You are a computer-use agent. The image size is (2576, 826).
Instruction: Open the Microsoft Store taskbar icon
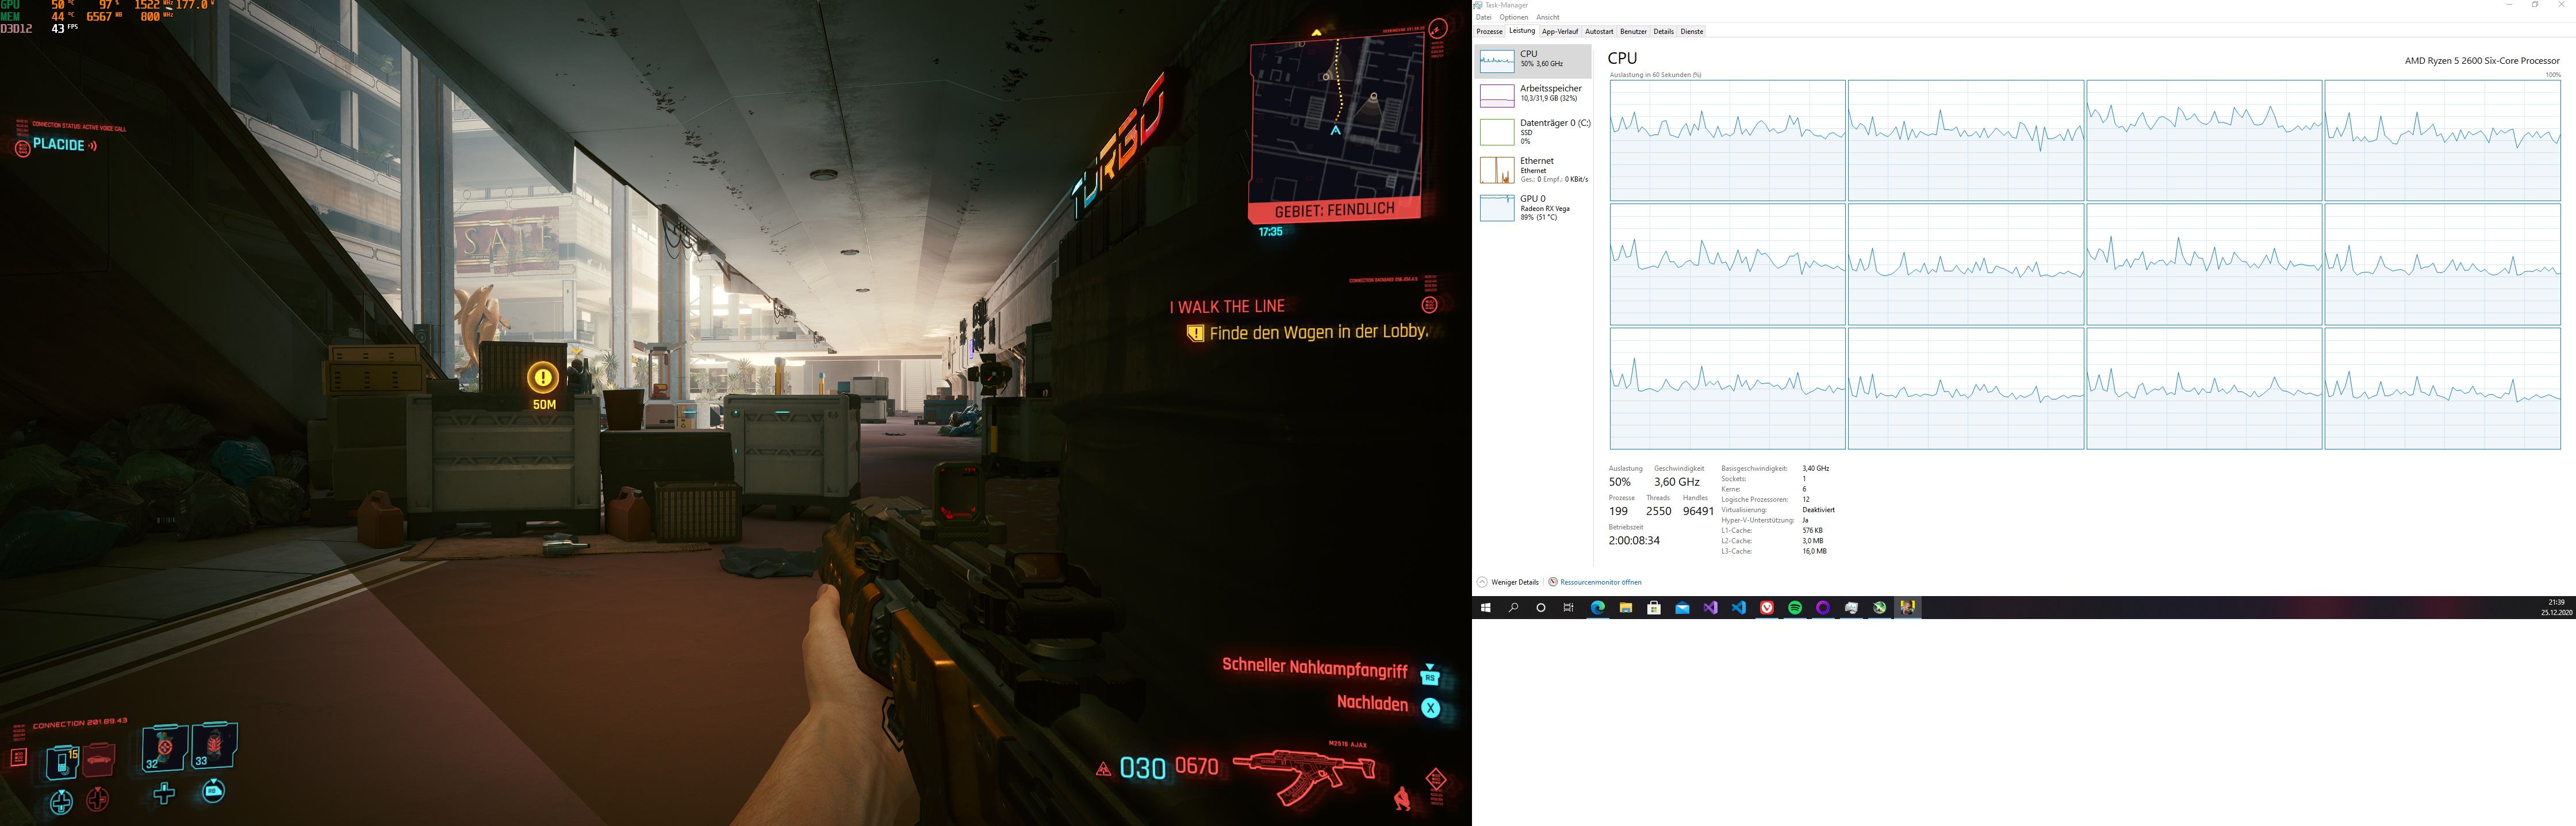point(1654,608)
